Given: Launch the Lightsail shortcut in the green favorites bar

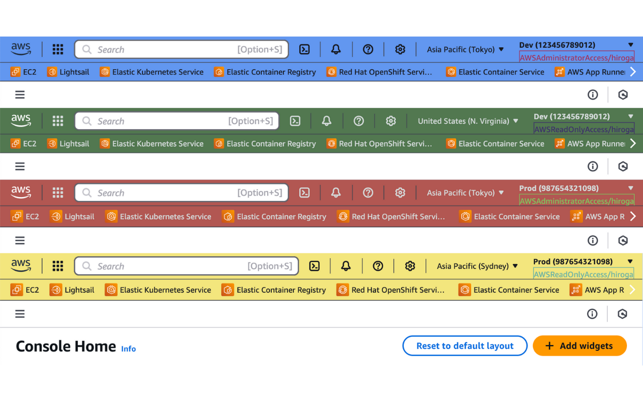Looking at the screenshot, I should point(68,143).
